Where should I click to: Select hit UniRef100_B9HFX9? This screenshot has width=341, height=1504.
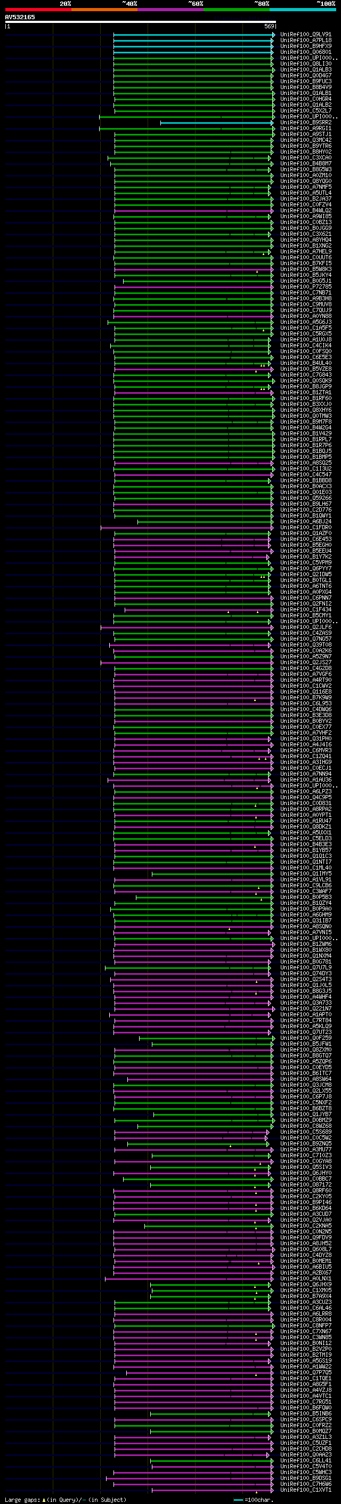pyautogui.click(x=305, y=46)
